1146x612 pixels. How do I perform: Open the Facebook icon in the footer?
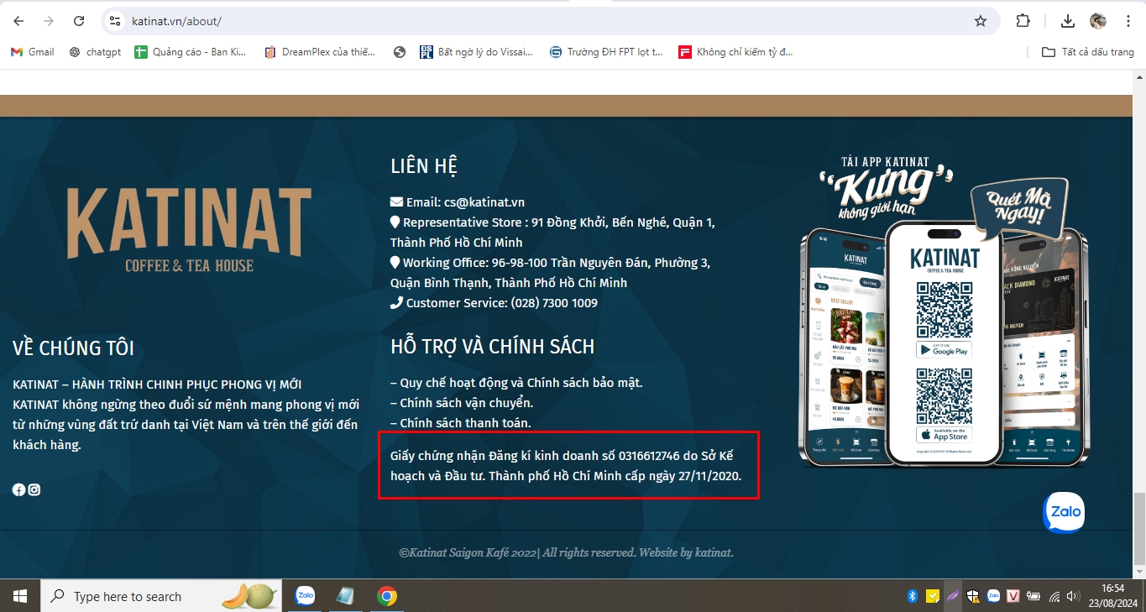click(18, 489)
